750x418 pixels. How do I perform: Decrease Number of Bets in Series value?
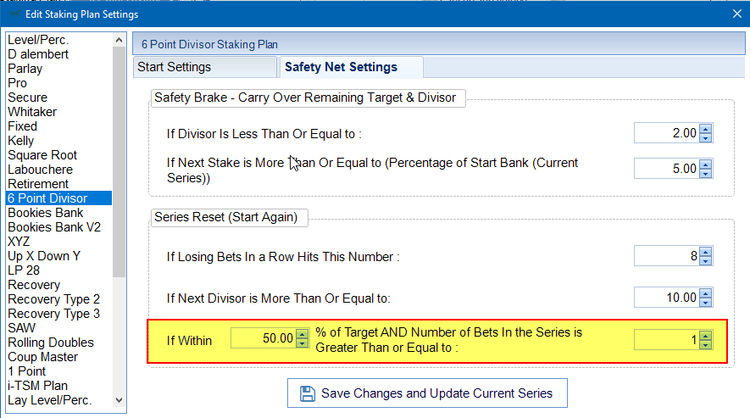pyautogui.click(x=705, y=344)
